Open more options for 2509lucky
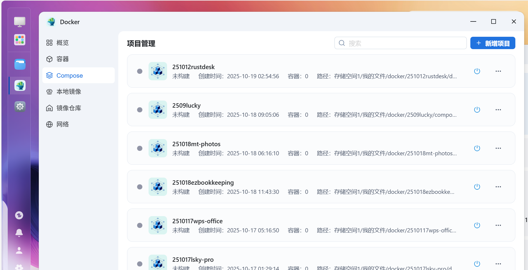528x270 pixels. [x=498, y=110]
